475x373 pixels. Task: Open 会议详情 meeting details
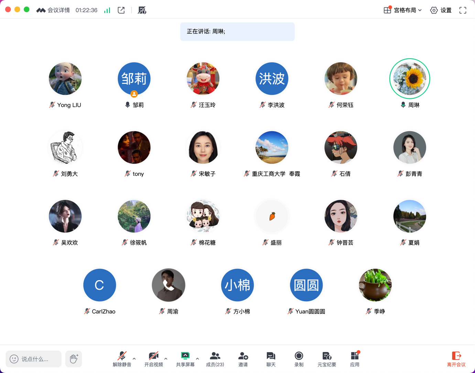(x=53, y=10)
